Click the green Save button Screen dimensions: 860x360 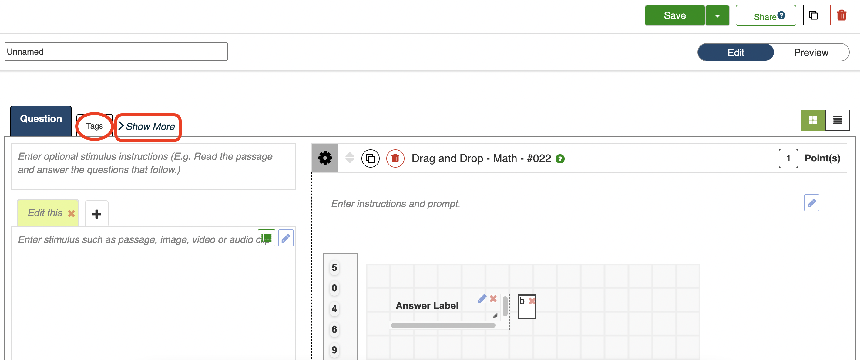pyautogui.click(x=674, y=16)
